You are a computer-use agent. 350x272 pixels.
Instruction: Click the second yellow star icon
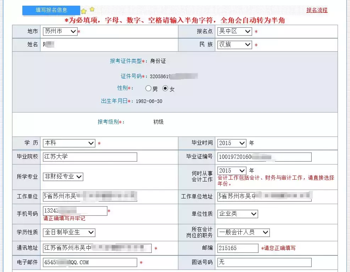pos(91,9)
